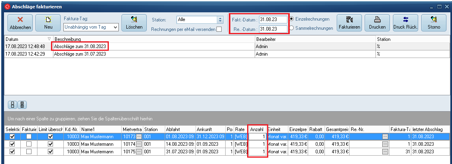452x164 pixels.
Task: Print using the Drucken button
Action: pyautogui.click(x=377, y=23)
